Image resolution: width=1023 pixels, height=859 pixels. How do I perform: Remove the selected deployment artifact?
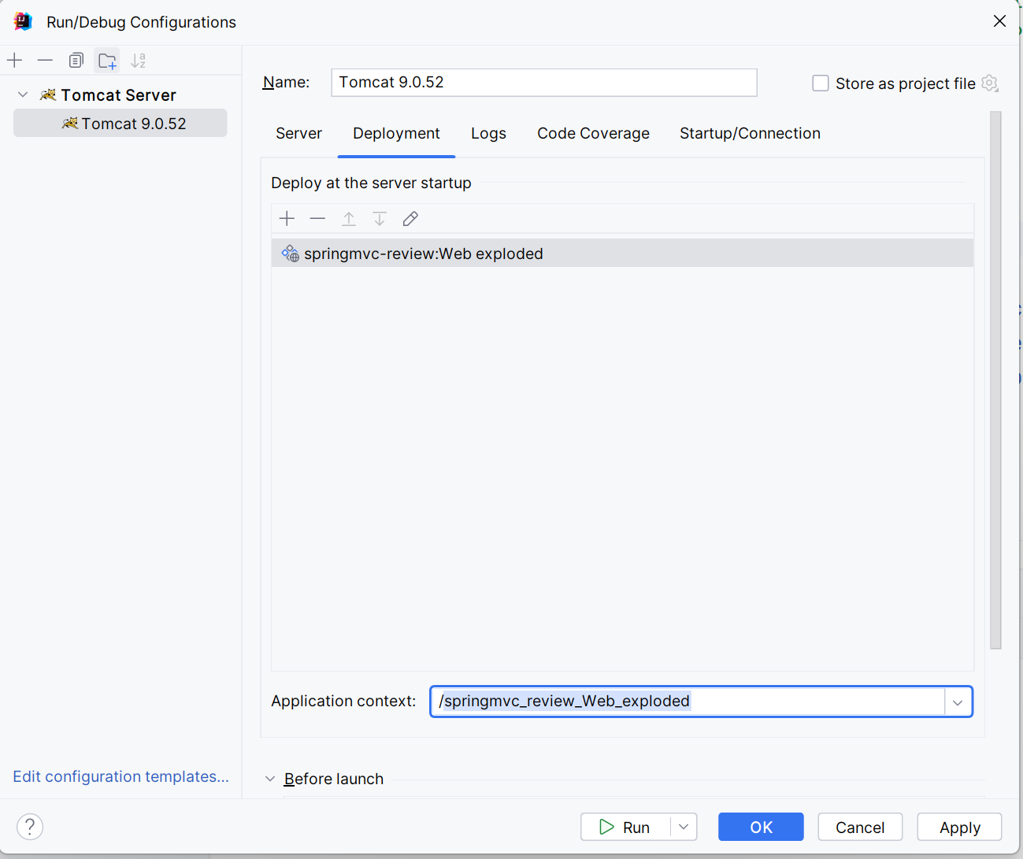(x=318, y=219)
